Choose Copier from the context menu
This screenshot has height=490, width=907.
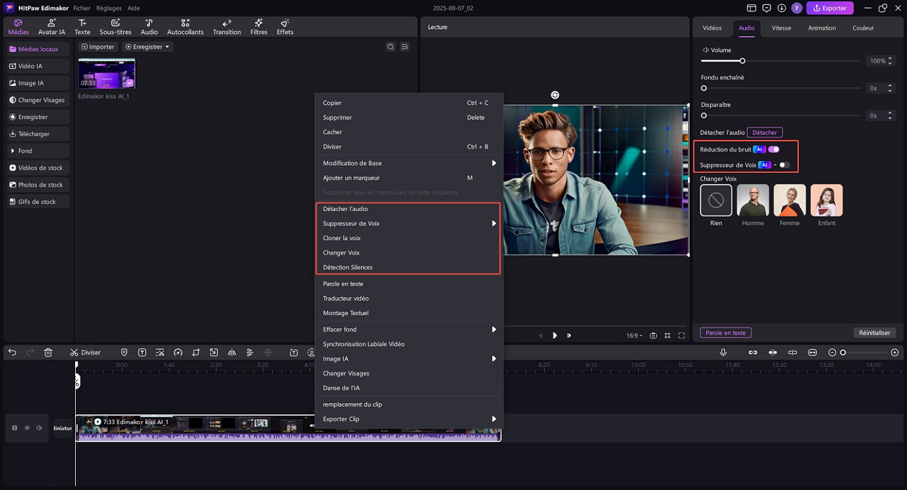point(409,103)
